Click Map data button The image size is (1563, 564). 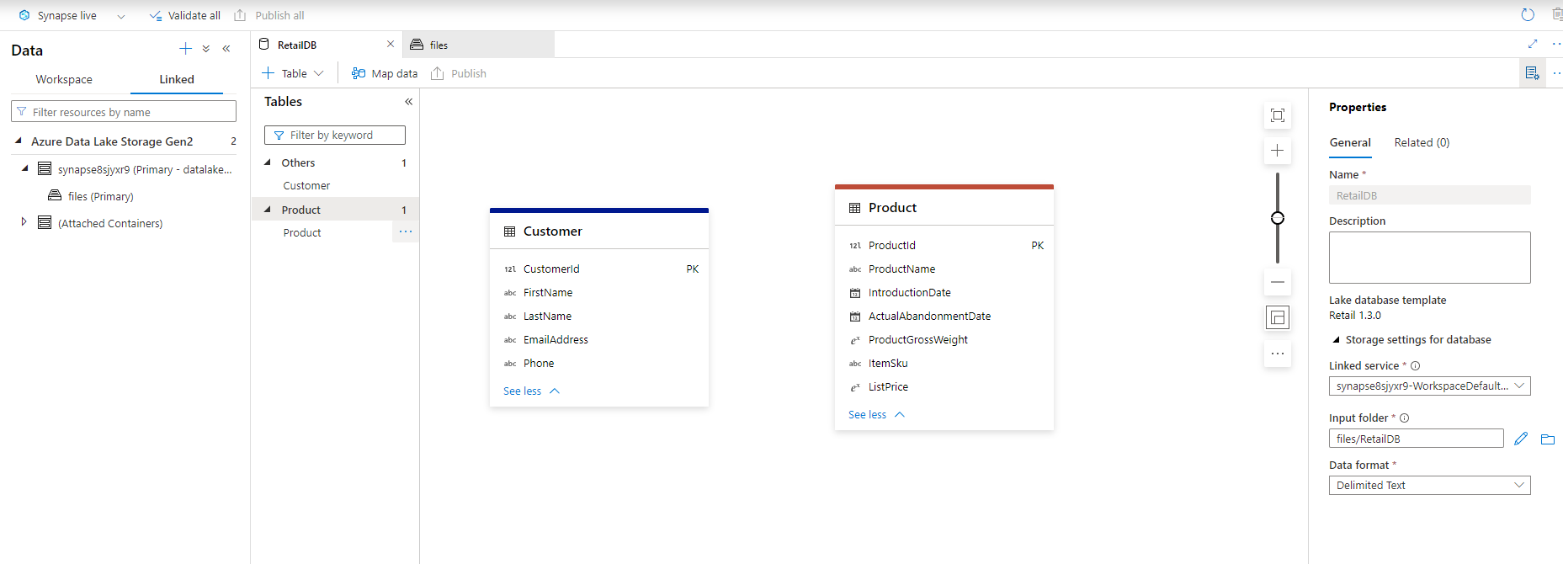[385, 73]
